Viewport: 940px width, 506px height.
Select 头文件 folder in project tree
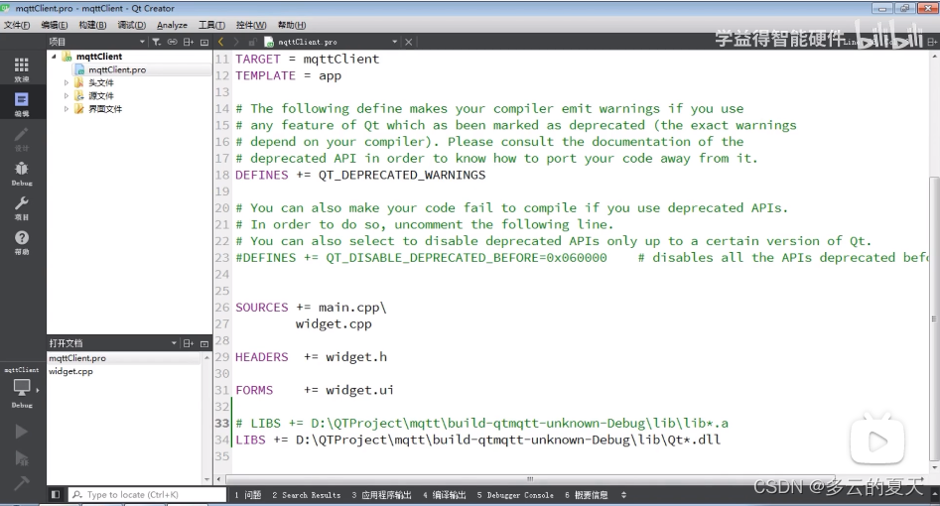(x=100, y=82)
